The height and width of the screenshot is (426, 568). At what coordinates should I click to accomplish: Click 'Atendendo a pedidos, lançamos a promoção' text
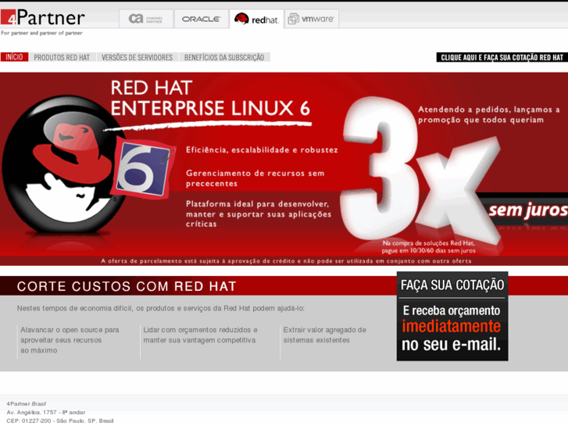(488, 115)
